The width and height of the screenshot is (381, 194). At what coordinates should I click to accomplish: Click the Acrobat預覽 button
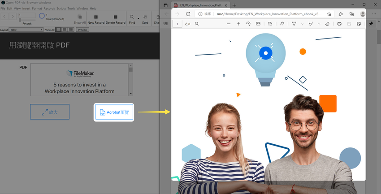coord(114,112)
